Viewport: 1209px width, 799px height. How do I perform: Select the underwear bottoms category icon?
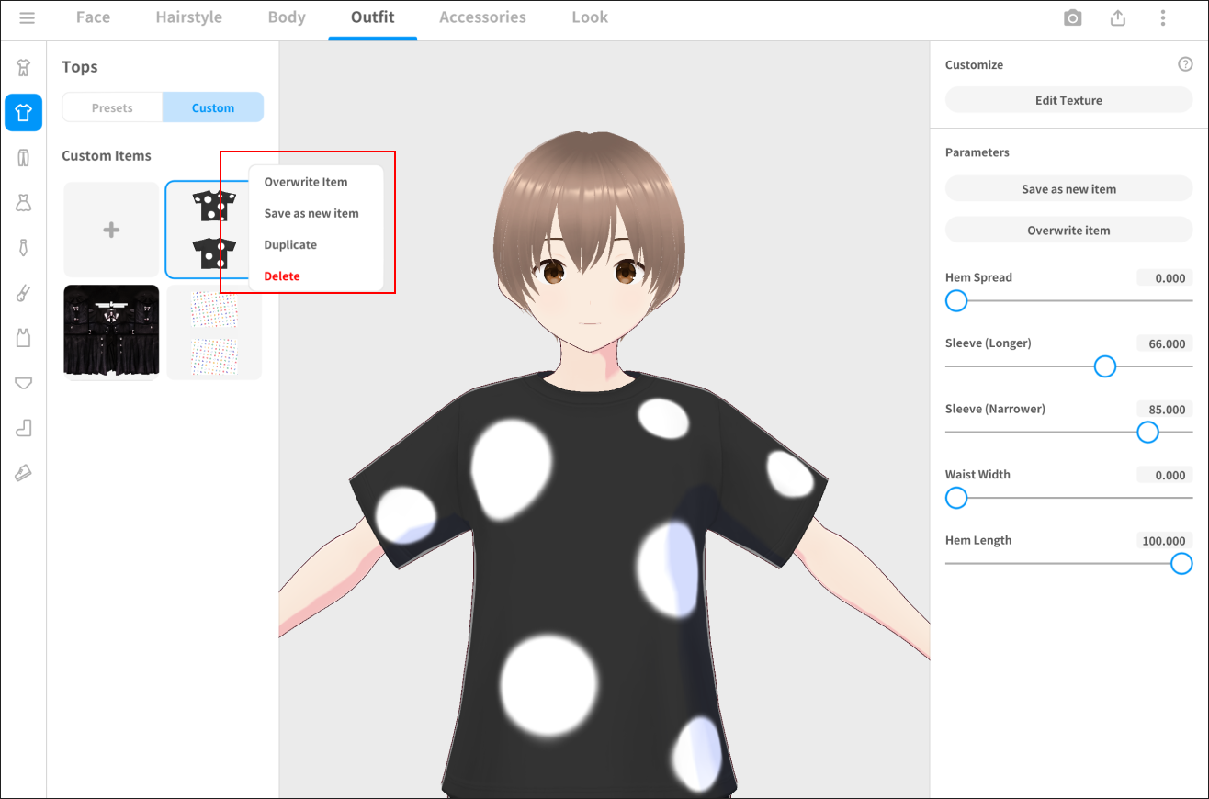pos(24,383)
